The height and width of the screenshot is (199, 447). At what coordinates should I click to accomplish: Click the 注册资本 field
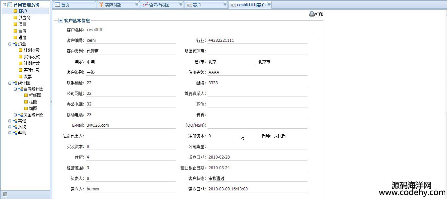[x=223, y=136]
